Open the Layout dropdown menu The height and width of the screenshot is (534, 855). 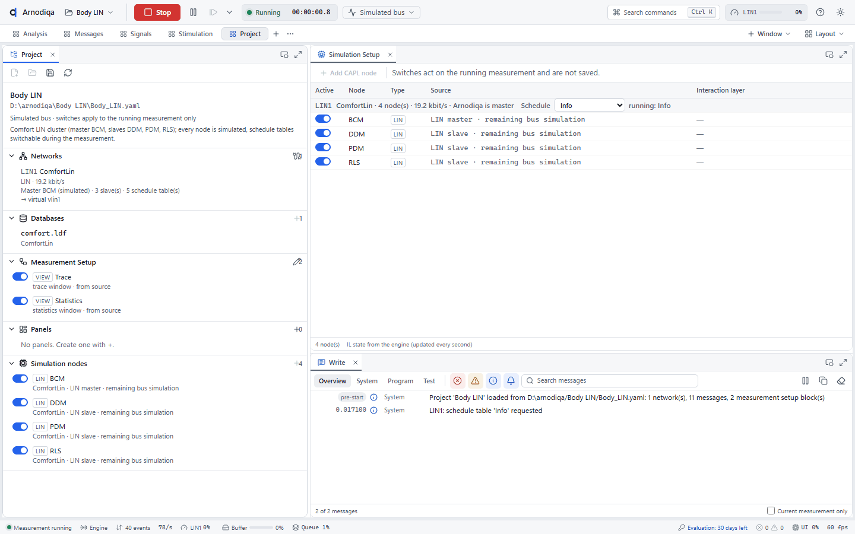[824, 34]
